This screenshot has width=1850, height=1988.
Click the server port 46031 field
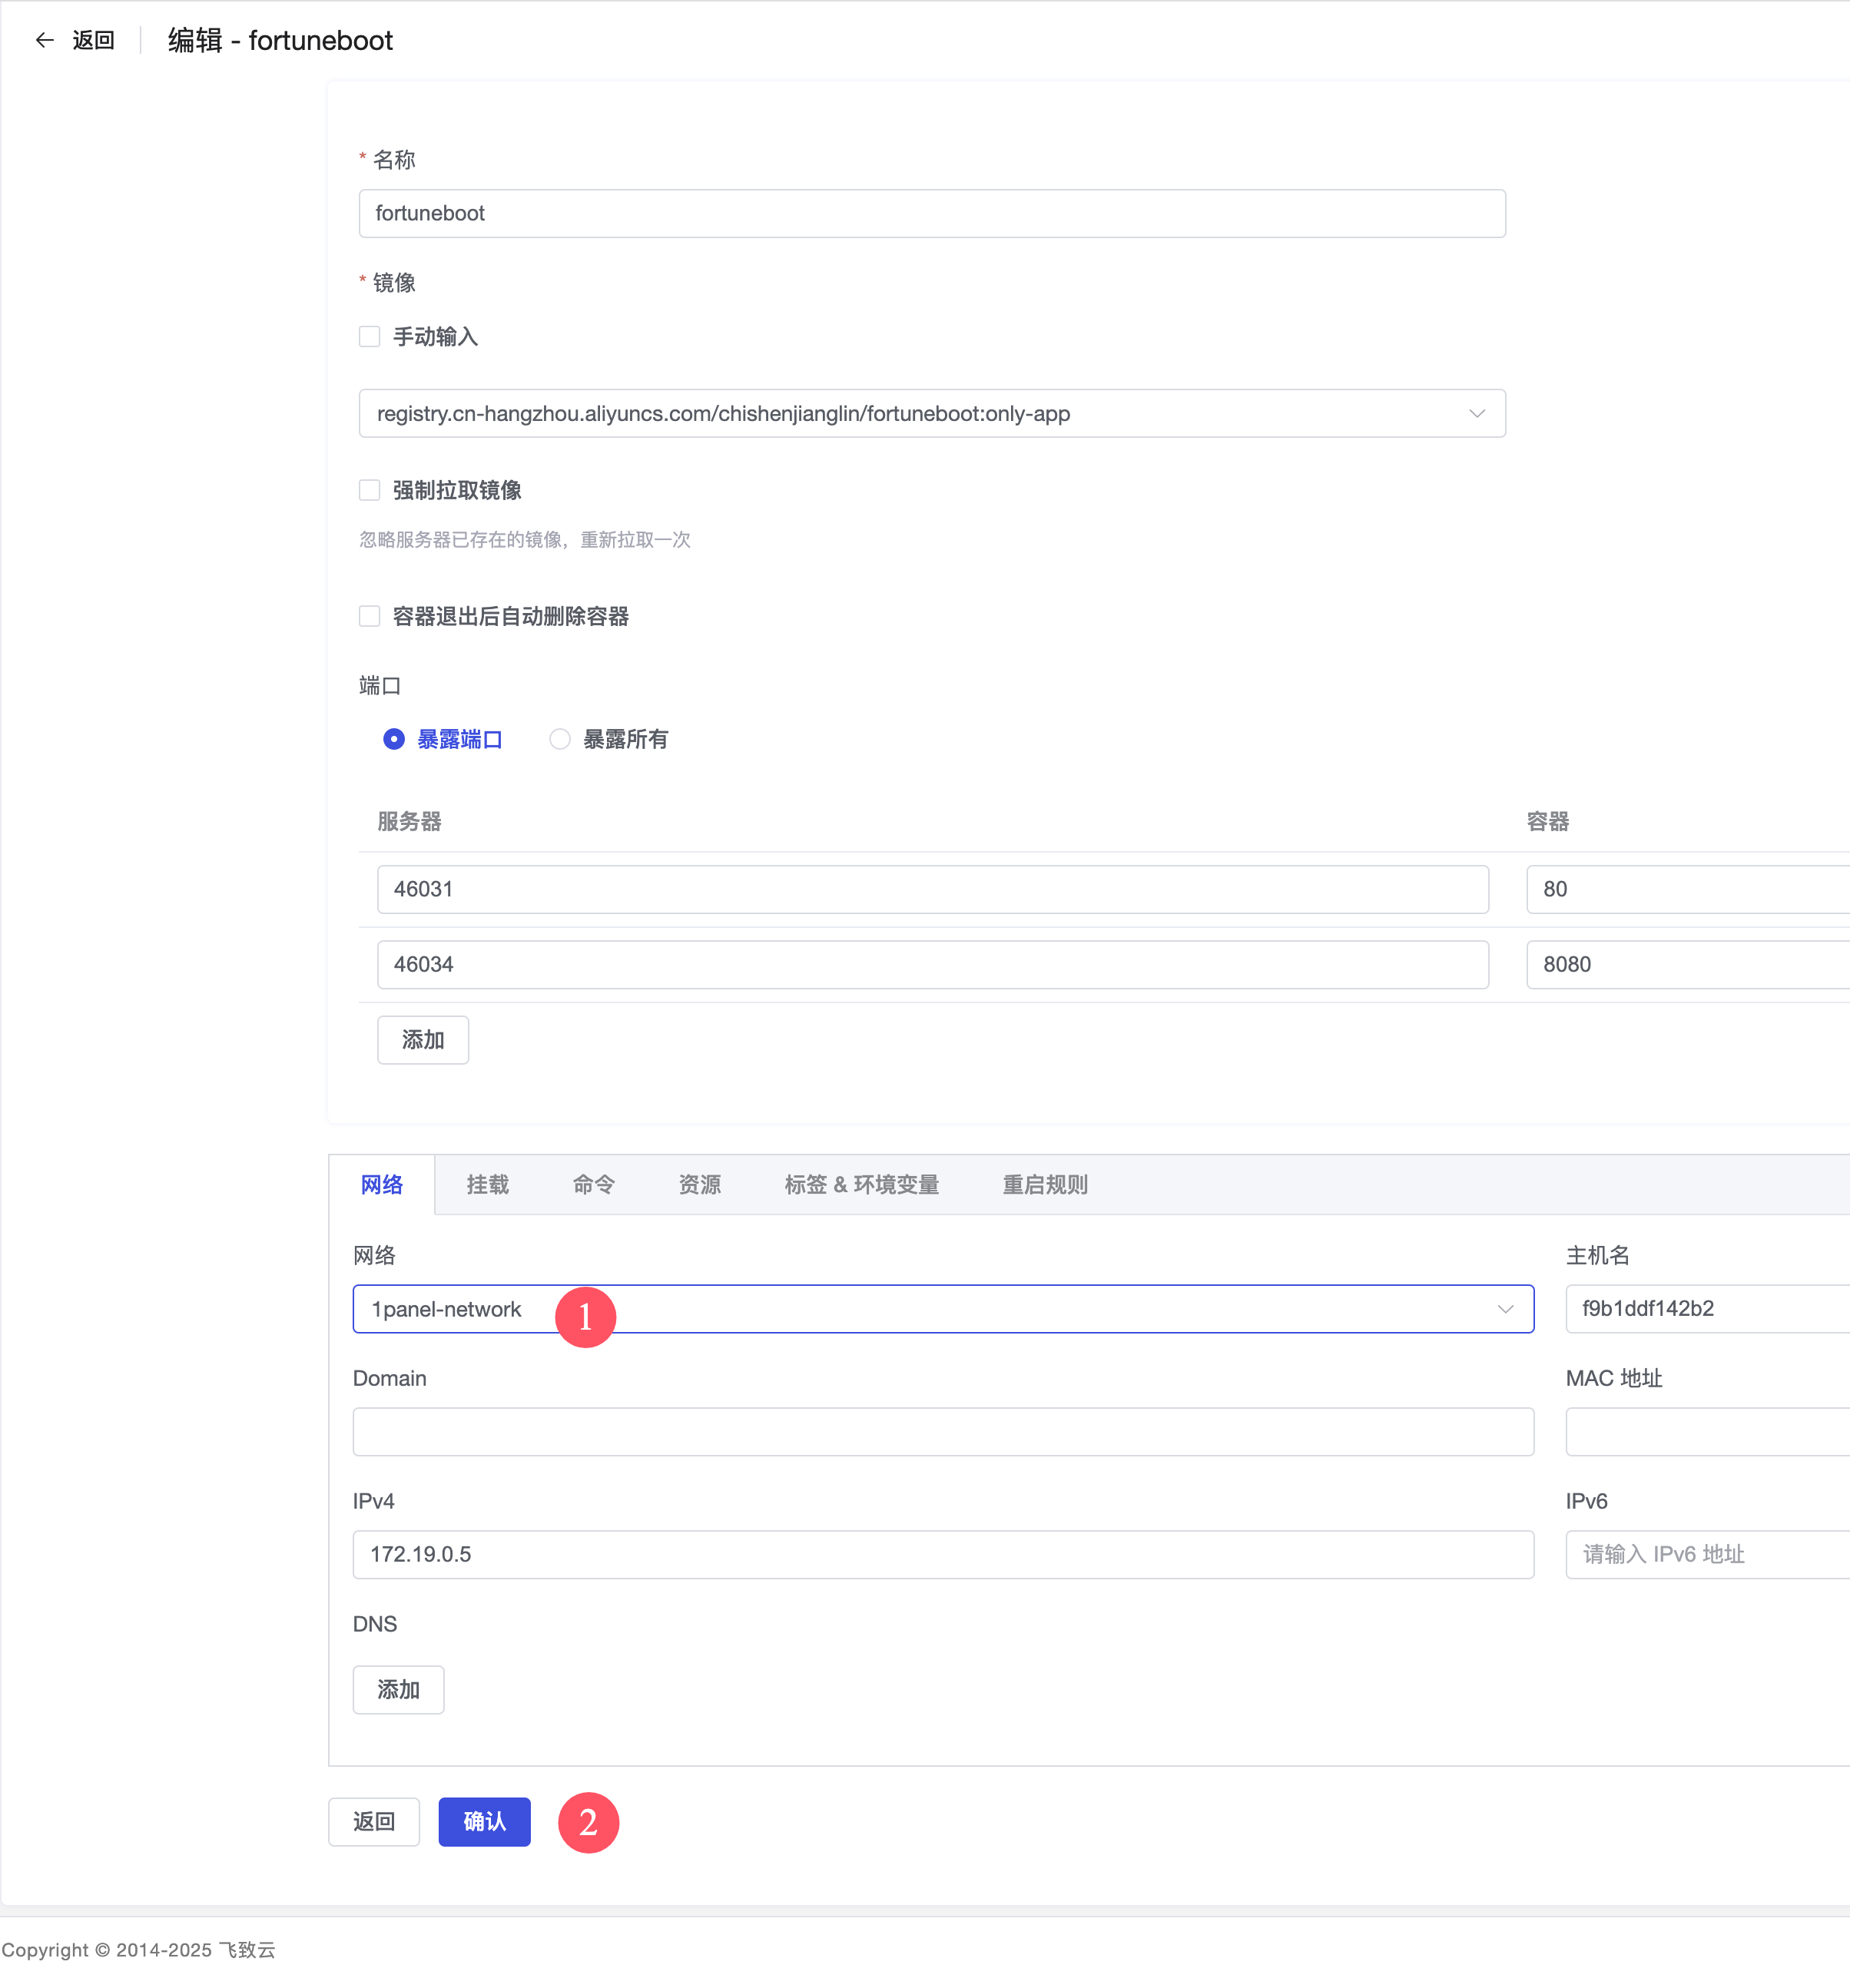click(x=932, y=889)
